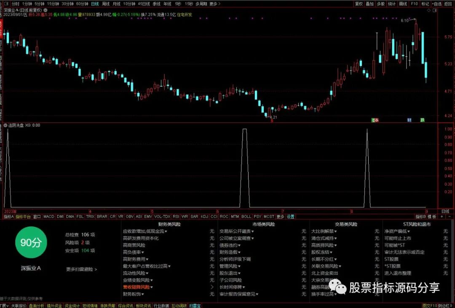This screenshot has height=308, width=455.
Task: Click the layout icon at chart top right
Action: [435, 11]
